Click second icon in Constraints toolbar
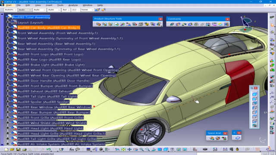 click(178, 24)
